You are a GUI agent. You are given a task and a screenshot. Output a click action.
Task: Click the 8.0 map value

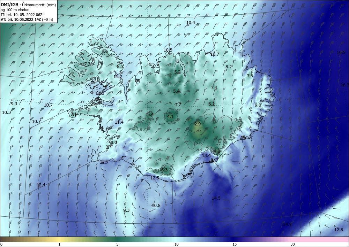point(114,142)
